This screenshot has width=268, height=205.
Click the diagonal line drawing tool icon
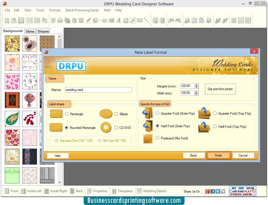(x=146, y=20)
